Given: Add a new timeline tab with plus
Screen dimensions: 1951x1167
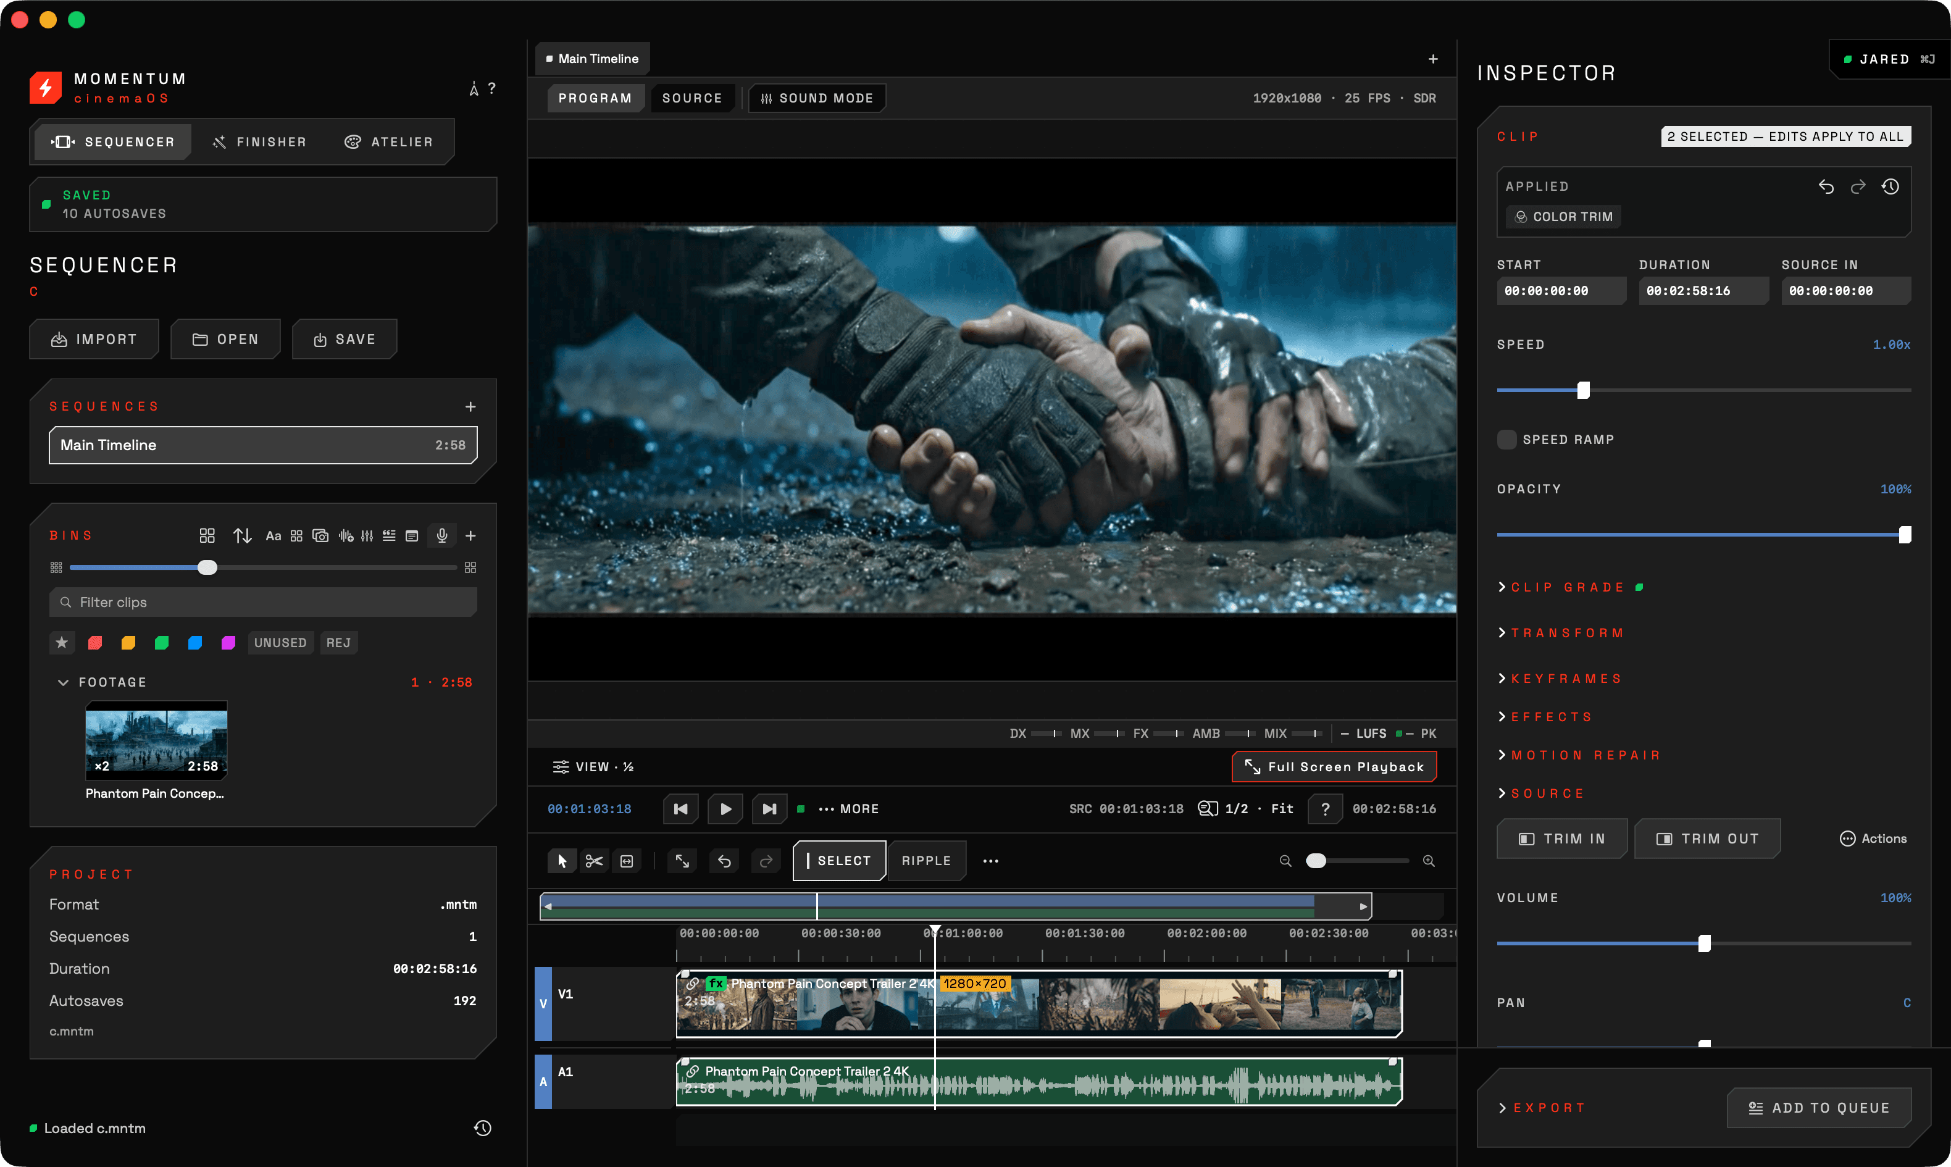Looking at the screenshot, I should point(1433,59).
